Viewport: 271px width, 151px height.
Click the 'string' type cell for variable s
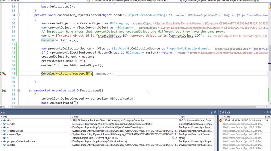182,138
